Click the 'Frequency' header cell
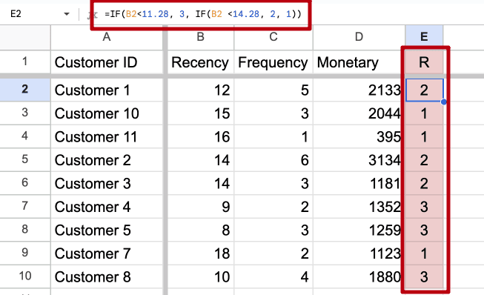The height and width of the screenshot is (295, 484). pos(274,62)
